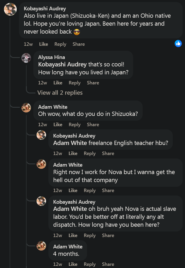Reply to Adam White's 4 months comment
The height and width of the screenshot is (268, 185).
click(90, 264)
